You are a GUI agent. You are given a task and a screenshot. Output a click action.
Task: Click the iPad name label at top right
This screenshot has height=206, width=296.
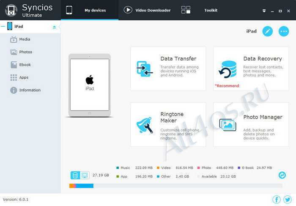pyautogui.click(x=251, y=31)
